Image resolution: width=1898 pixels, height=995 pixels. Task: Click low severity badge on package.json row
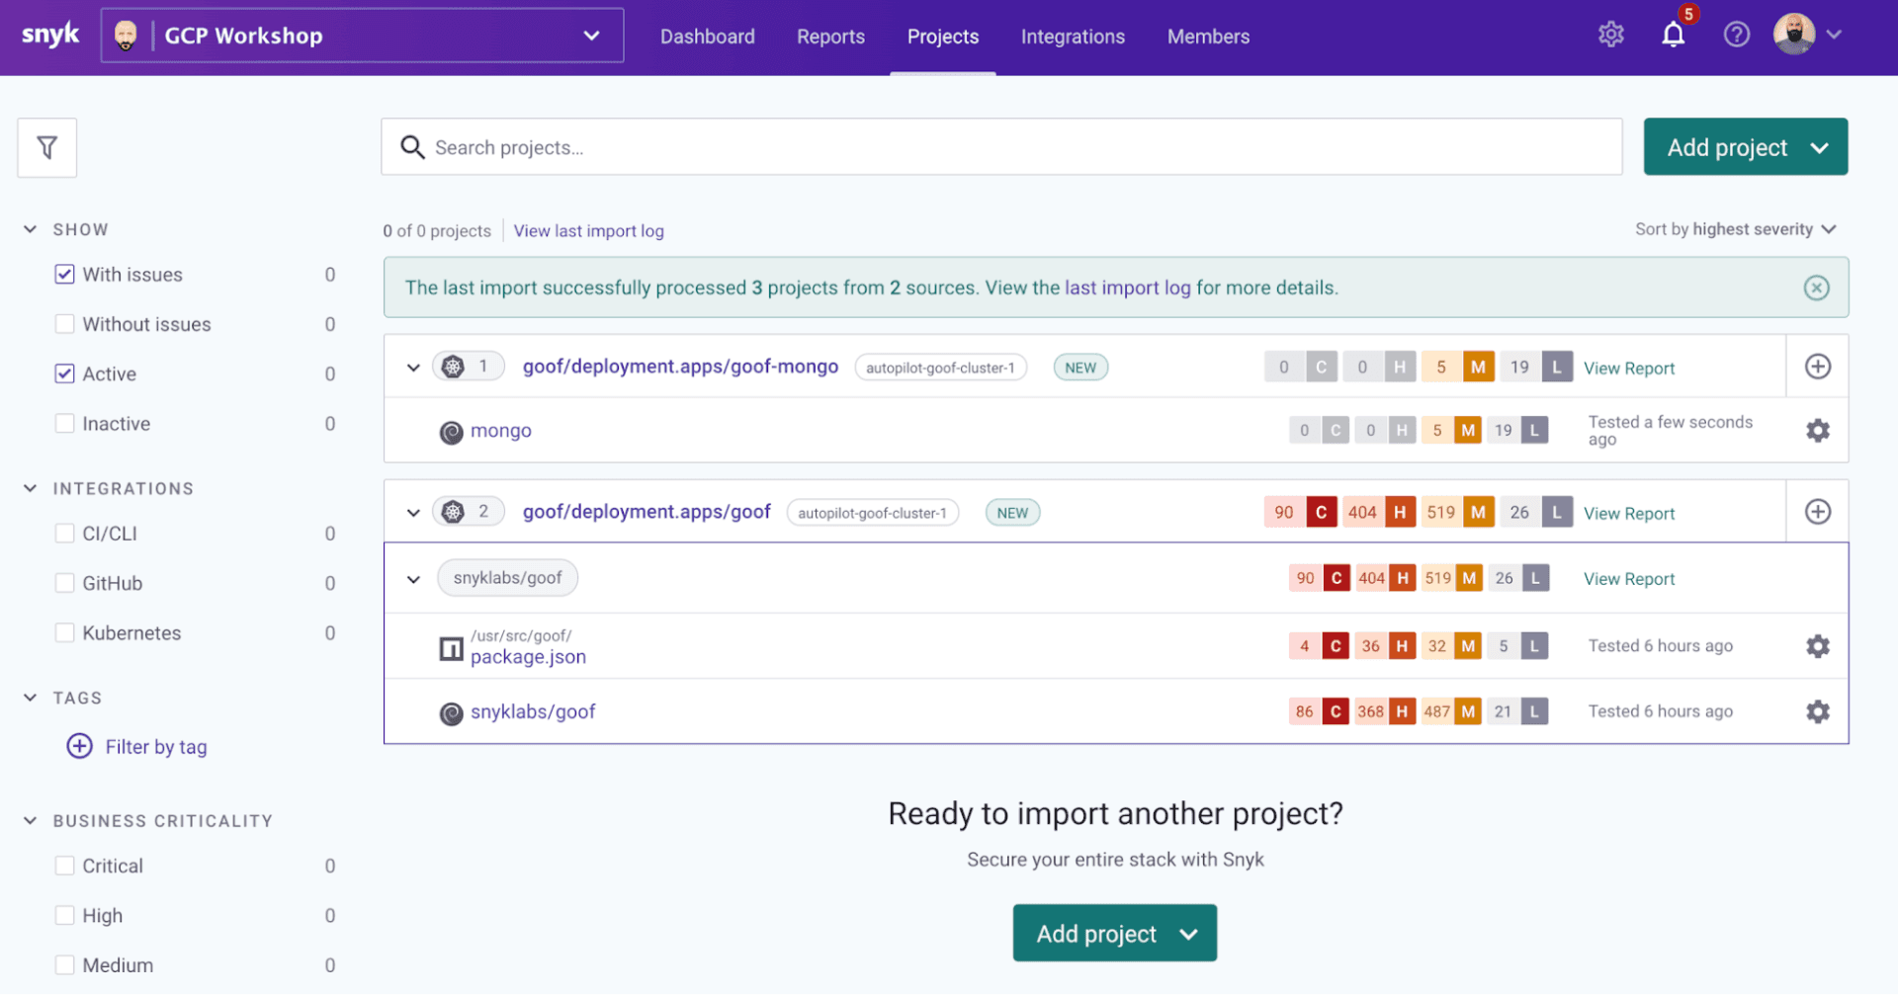coord(1534,646)
